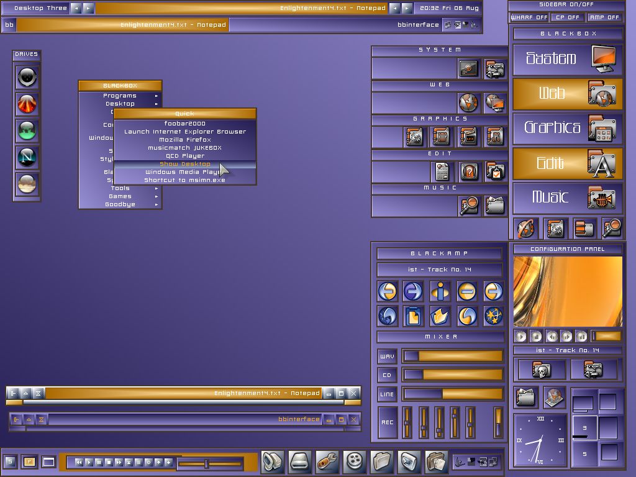Viewport: 636px width, 477px height.
Task: Click the gear folder icon in Graphics panel
Action: tap(414, 137)
